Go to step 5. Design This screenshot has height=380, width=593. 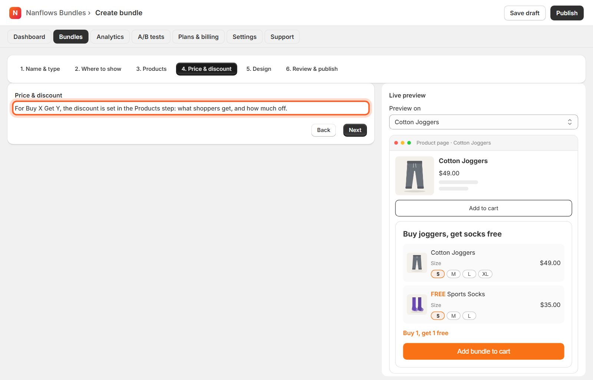[x=259, y=69]
